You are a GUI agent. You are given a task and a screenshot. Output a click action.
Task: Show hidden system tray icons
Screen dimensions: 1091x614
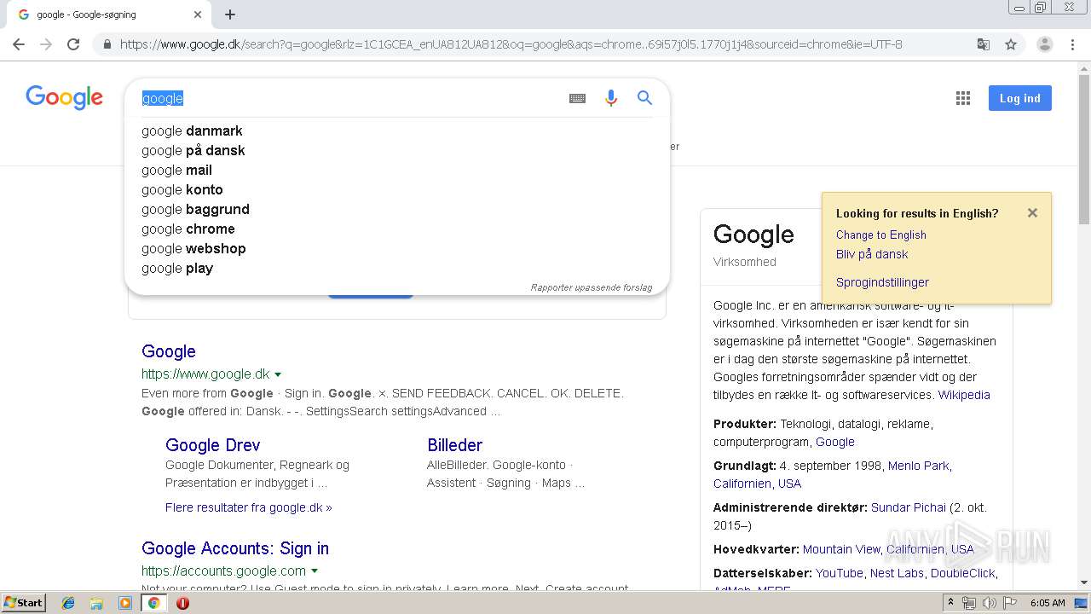(x=950, y=603)
